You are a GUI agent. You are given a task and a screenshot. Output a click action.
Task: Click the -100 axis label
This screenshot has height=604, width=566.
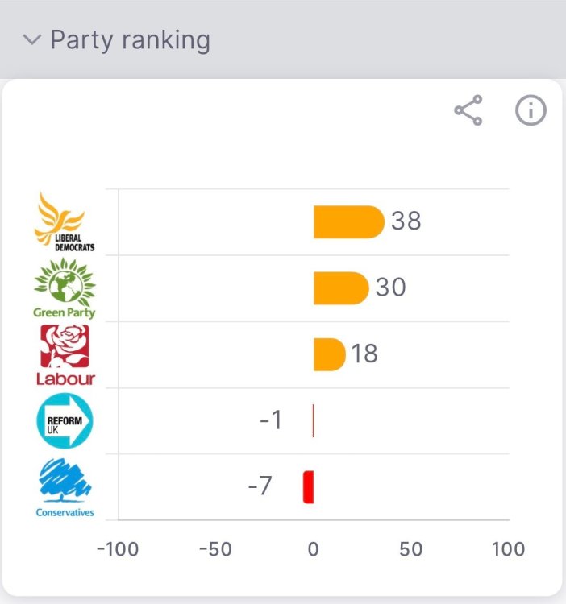(118, 549)
